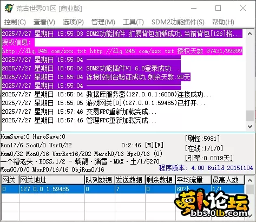Screen dimensions: 256x222
Task: Click the [在线:1/1/0] status label
Action: (204, 148)
